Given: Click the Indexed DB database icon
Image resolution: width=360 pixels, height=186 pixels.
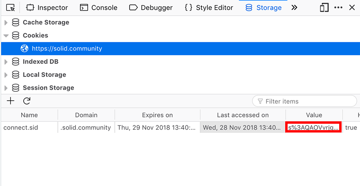Looking at the screenshot, I should pyautogui.click(x=16, y=61).
